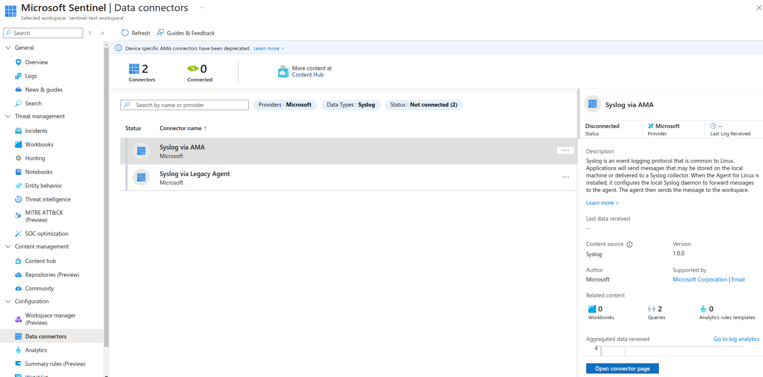Image resolution: width=763 pixels, height=377 pixels.
Task: Click the Guides & Feedback person icon
Action: [161, 33]
